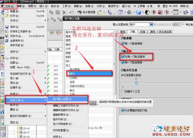193x138 pixels.
Task: Click the 并行进程最大数目 slider handle
Action: (136, 83)
